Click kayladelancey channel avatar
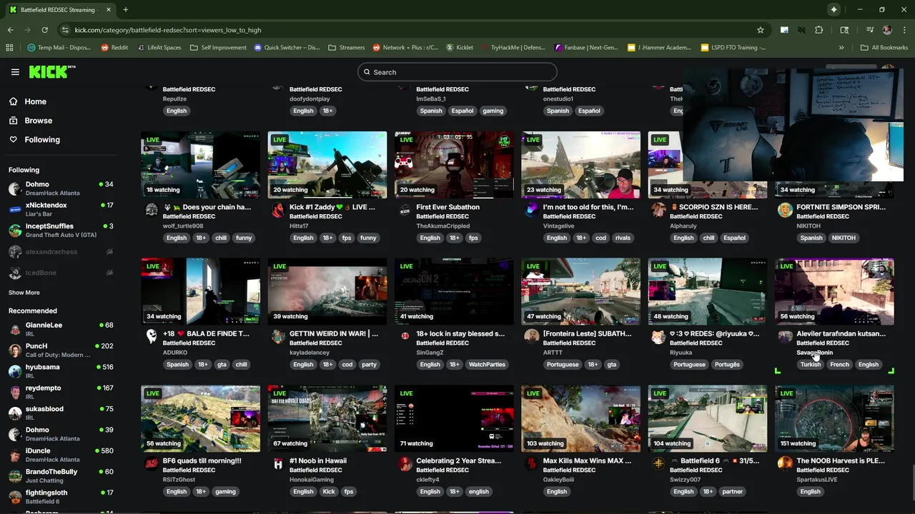 278,336
